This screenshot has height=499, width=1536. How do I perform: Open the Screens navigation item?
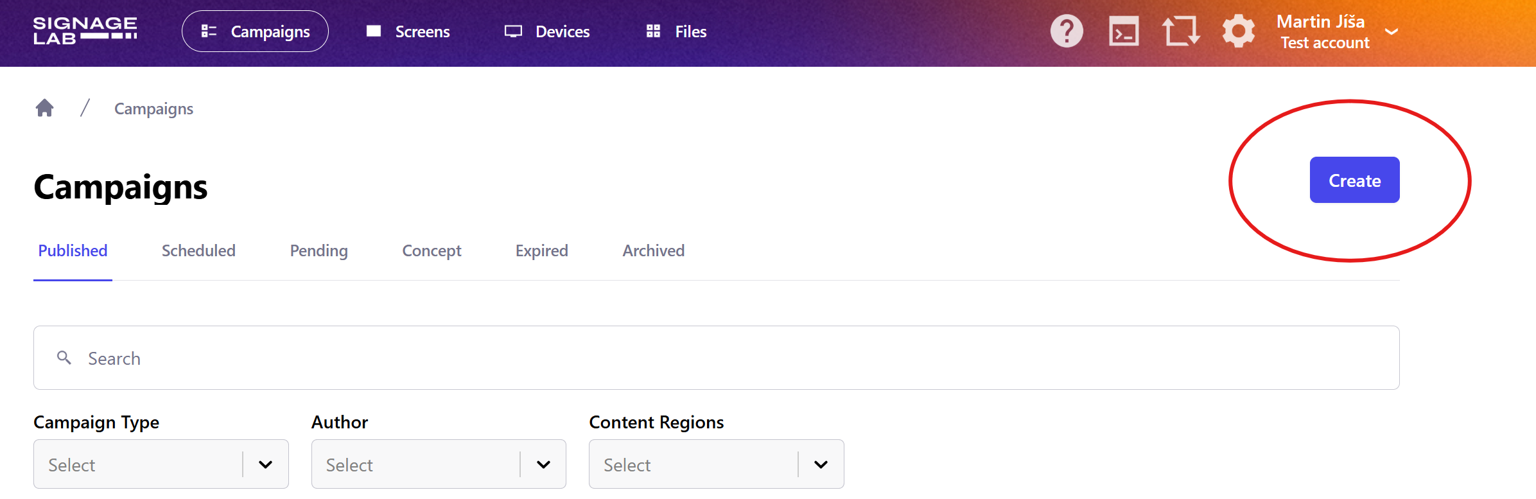tap(408, 31)
